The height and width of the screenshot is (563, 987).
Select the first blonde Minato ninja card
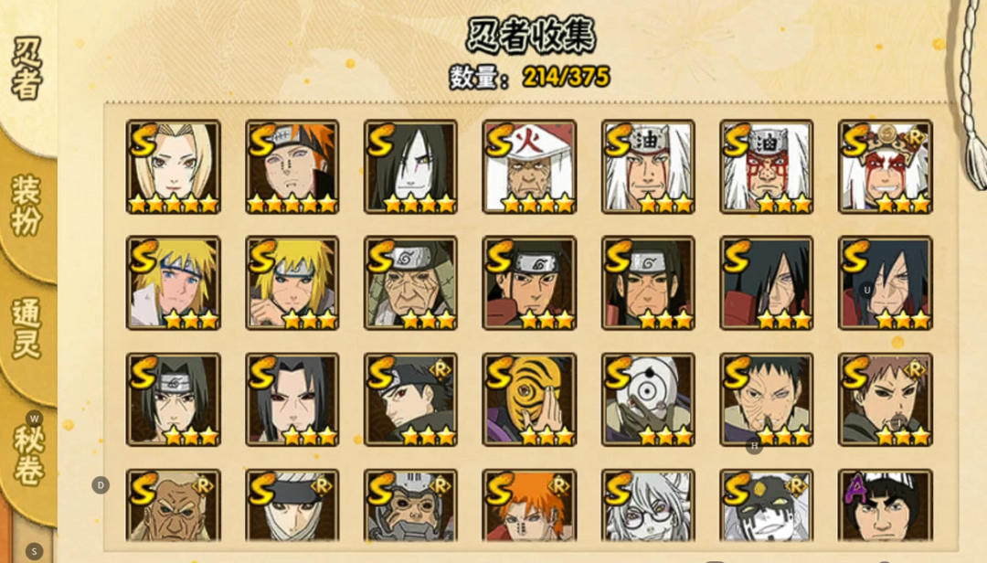pos(173,283)
